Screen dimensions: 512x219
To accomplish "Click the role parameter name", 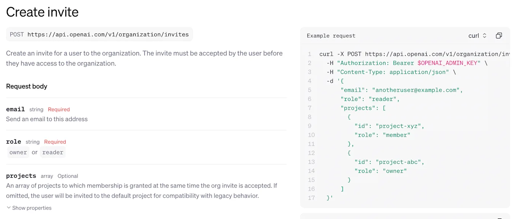I will tap(14, 142).
